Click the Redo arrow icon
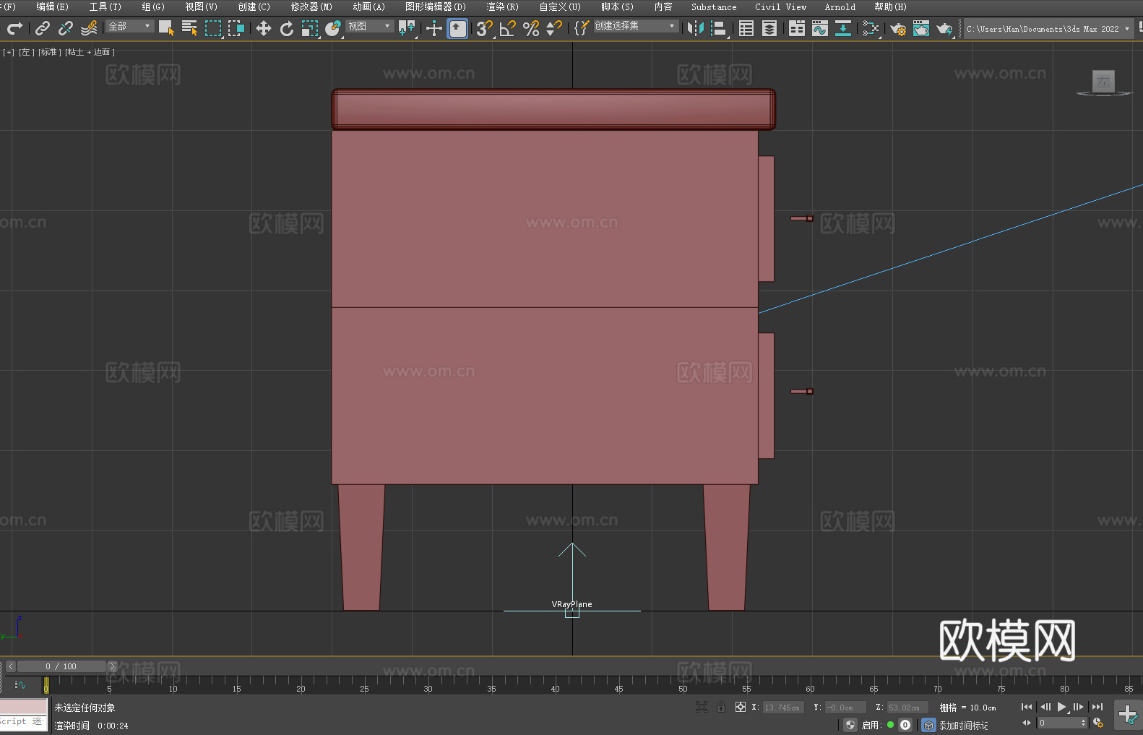1143x735 pixels. [x=14, y=28]
